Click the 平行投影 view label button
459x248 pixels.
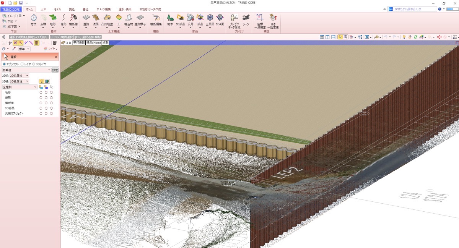pyautogui.click(x=78, y=43)
